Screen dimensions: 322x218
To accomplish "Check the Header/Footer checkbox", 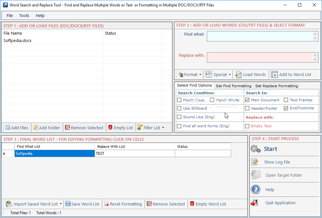I will pos(247,108).
